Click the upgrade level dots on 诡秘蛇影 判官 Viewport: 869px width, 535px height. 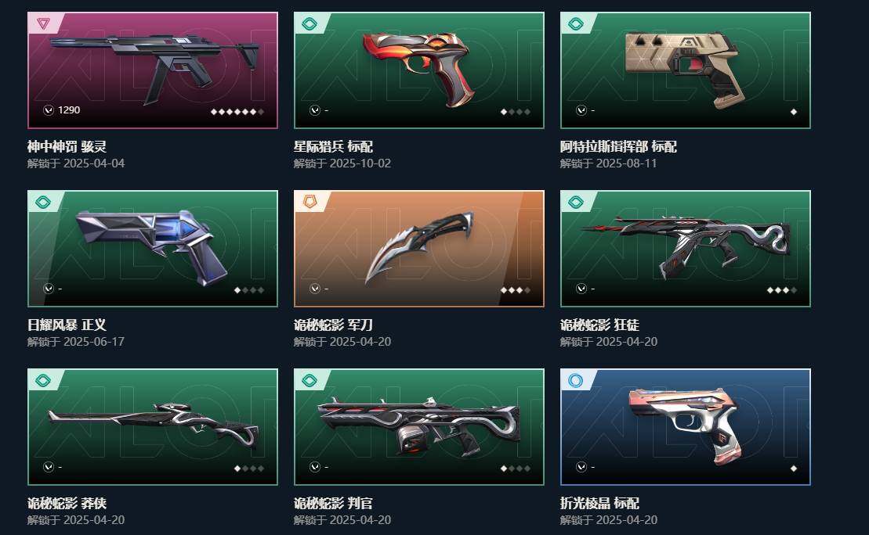click(516, 468)
